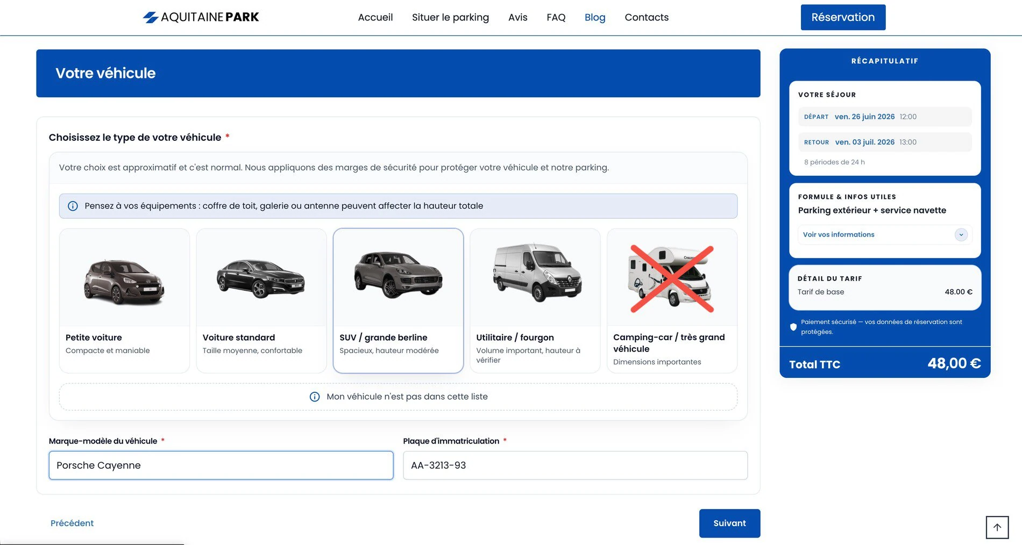Focus the Plaque d'immatriculation field
Image resolution: width=1022 pixels, height=545 pixels.
point(575,465)
